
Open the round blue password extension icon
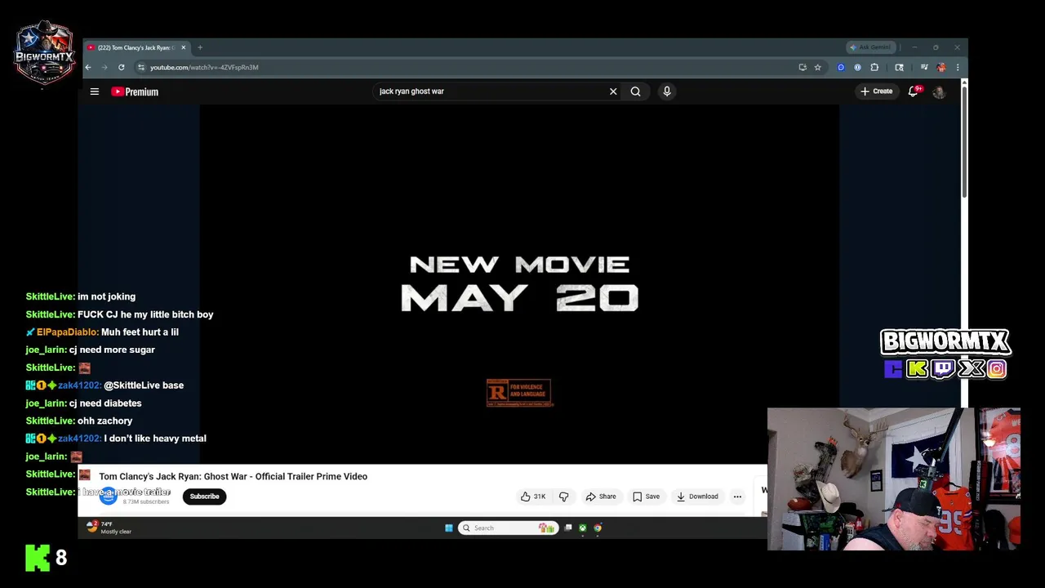tap(857, 67)
